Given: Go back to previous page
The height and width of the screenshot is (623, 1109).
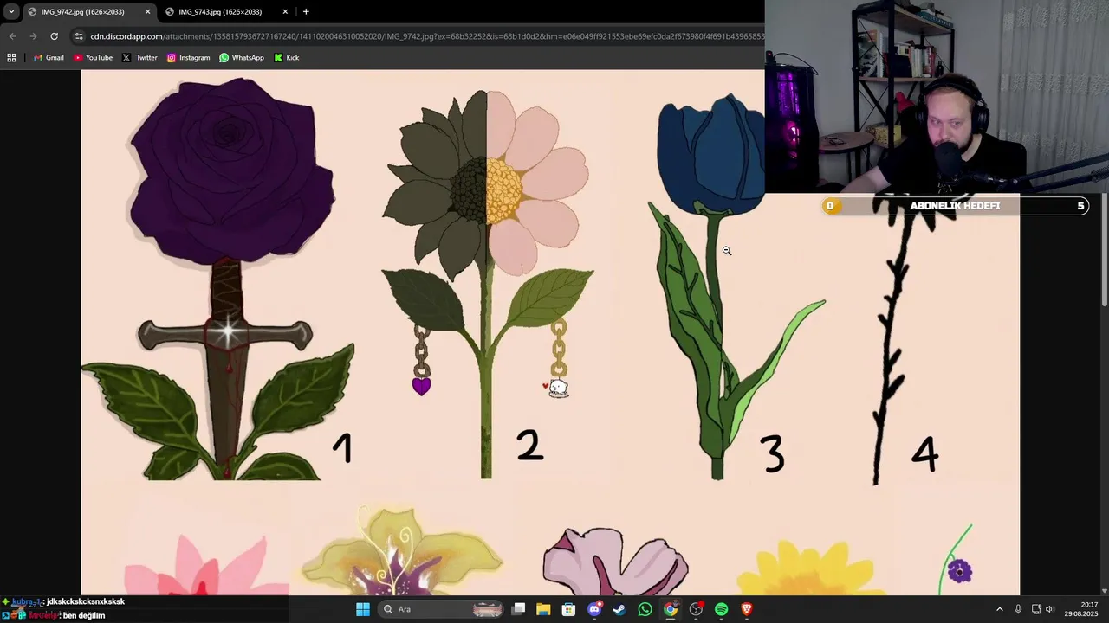Looking at the screenshot, I should click(12, 36).
